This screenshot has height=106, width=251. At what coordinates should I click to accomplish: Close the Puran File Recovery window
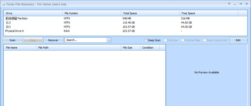(x=247, y=4)
